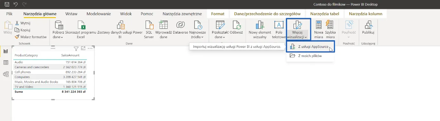Expand Najnowsze źródła dropdown
Viewport: 440px width, 121px height.
click(197, 30)
